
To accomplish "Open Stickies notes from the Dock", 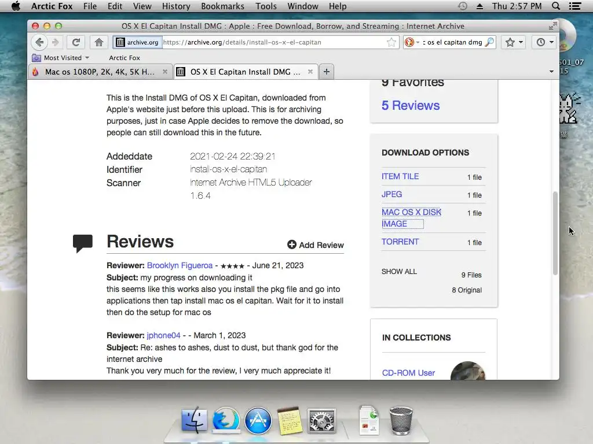I will [x=290, y=420].
